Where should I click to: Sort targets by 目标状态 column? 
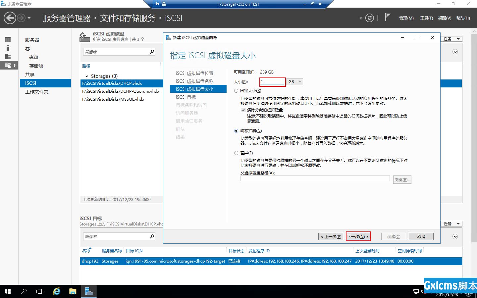click(x=236, y=251)
